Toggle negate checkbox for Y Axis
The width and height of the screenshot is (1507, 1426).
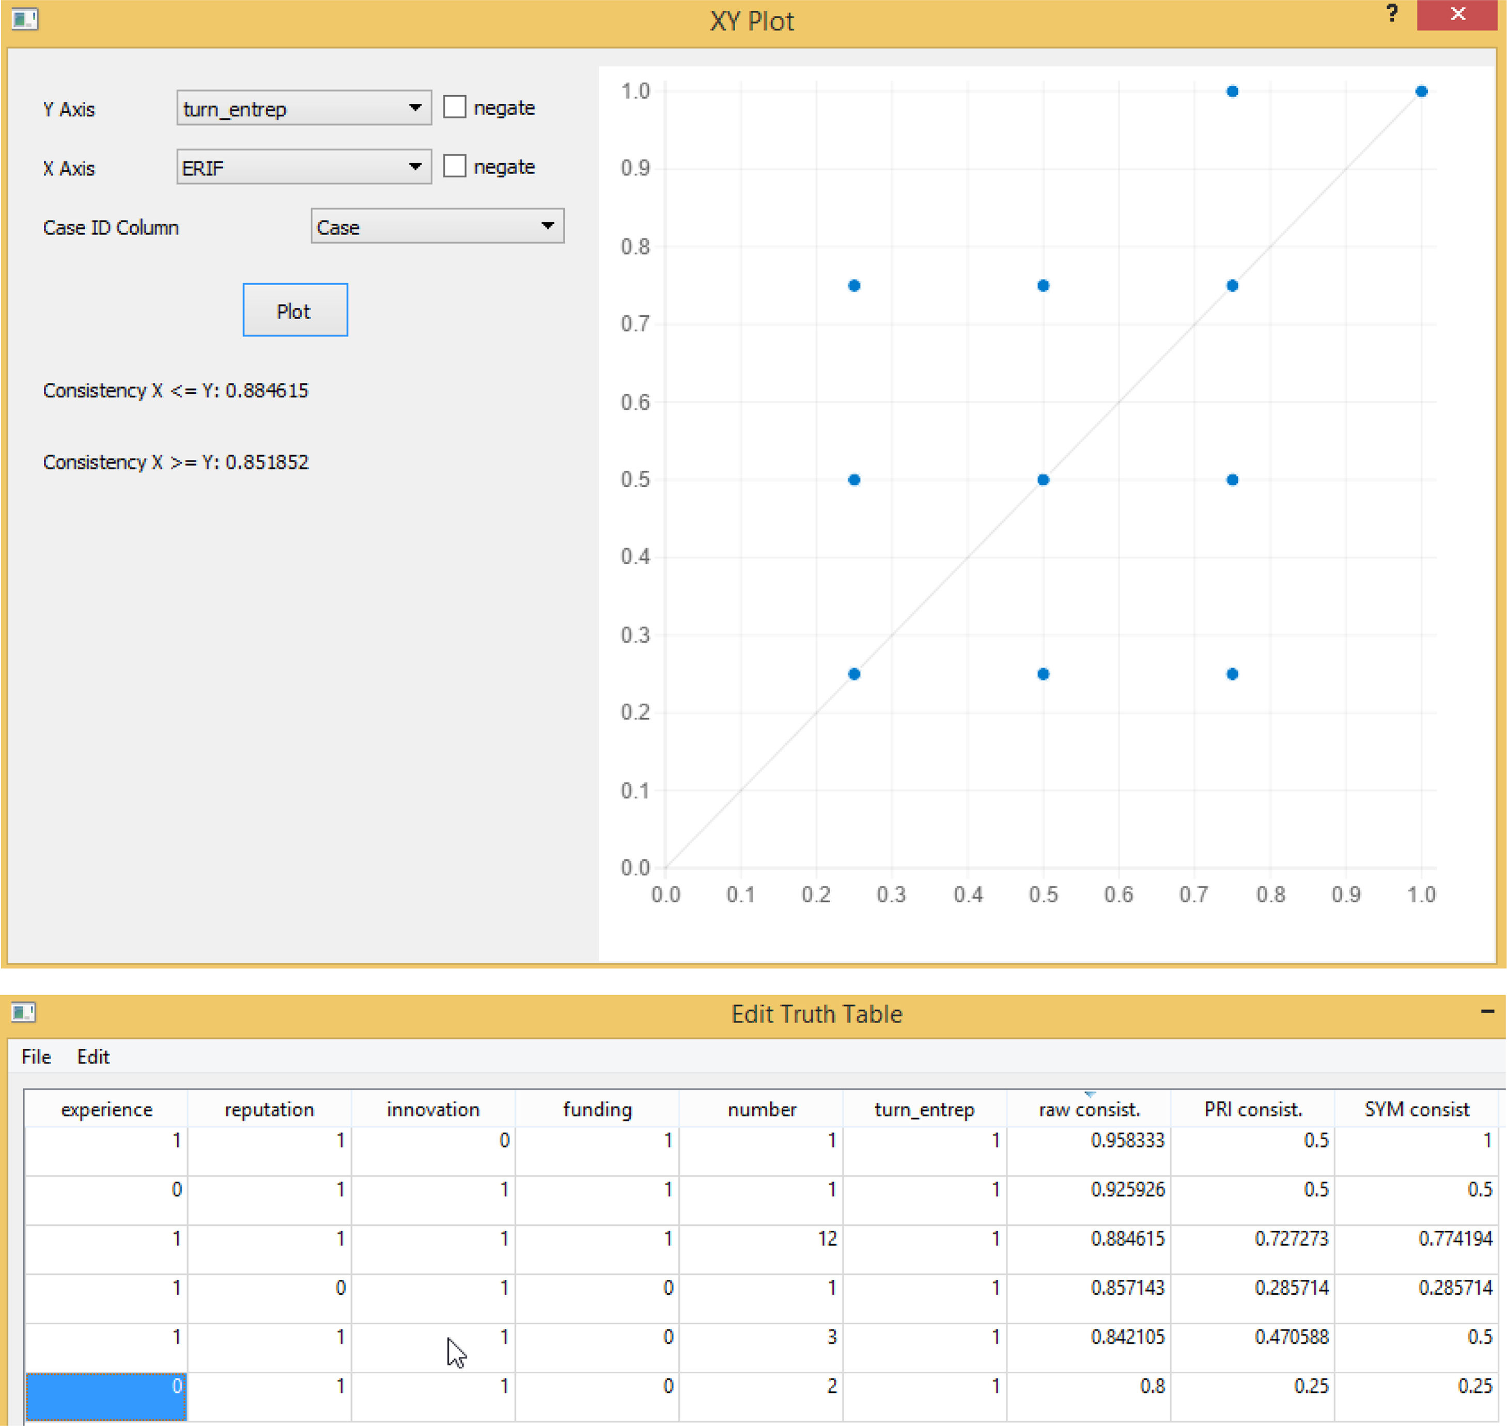[x=455, y=107]
